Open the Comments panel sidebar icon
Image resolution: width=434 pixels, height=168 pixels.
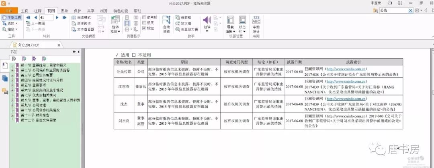point(5,91)
